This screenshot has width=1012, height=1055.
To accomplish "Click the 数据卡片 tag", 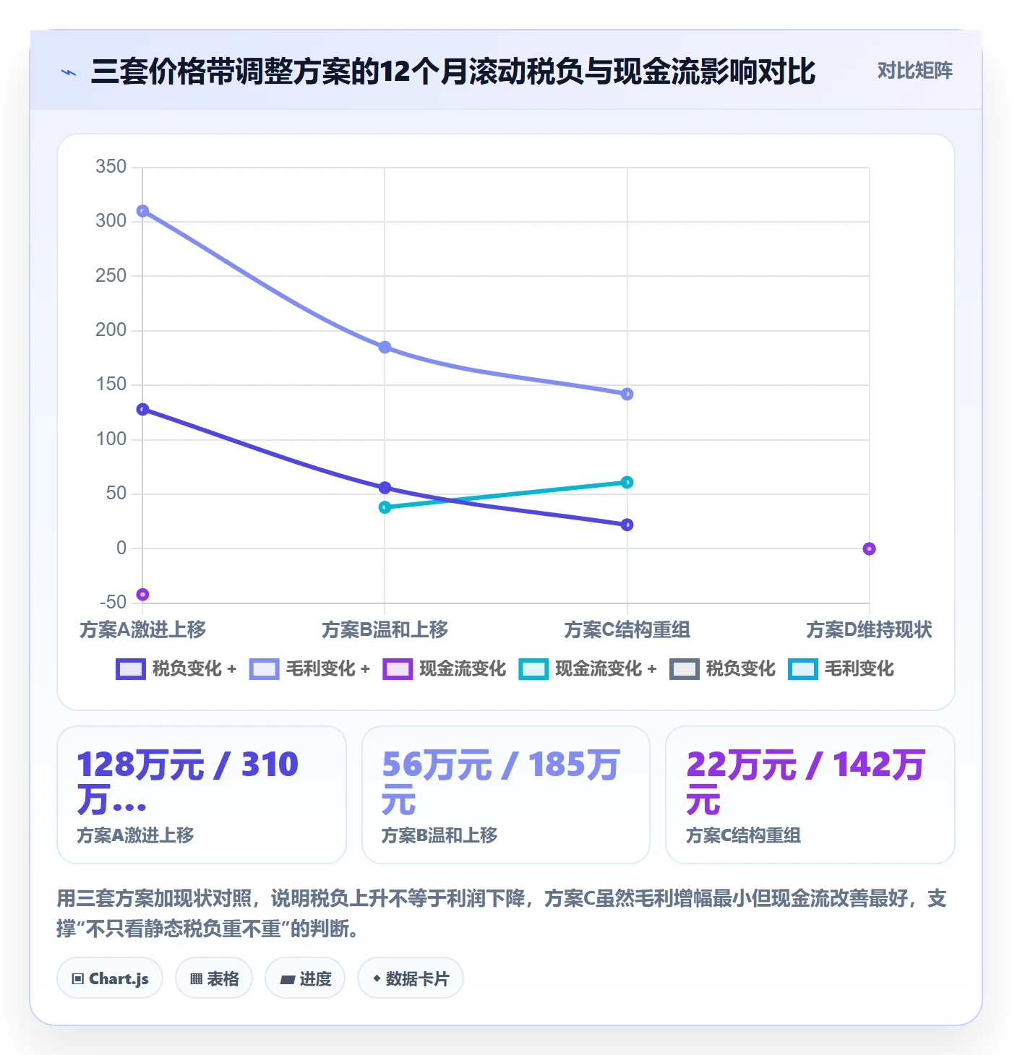I will (x=411, y=978).
